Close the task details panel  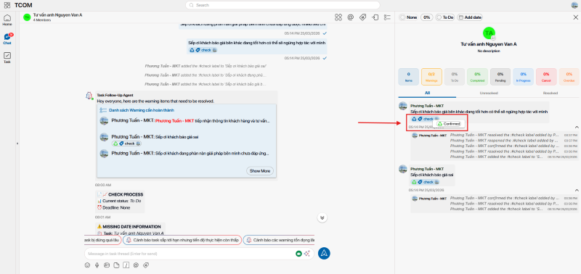(x=575, y=17)
